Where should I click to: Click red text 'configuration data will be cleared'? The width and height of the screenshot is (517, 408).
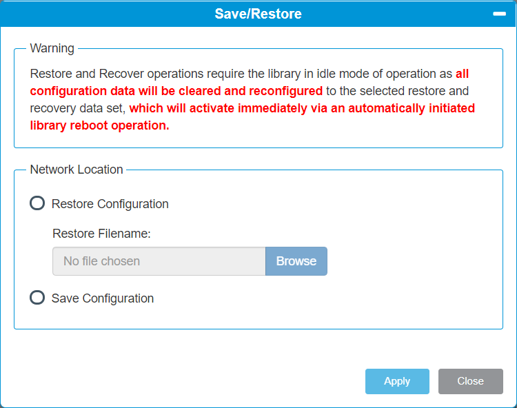(126, 91)
